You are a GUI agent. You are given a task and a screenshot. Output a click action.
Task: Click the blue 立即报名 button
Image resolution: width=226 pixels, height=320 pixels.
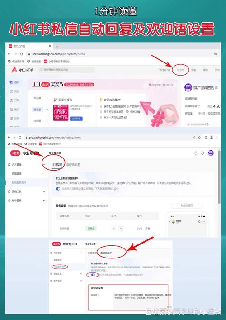[x=76, y=119]
